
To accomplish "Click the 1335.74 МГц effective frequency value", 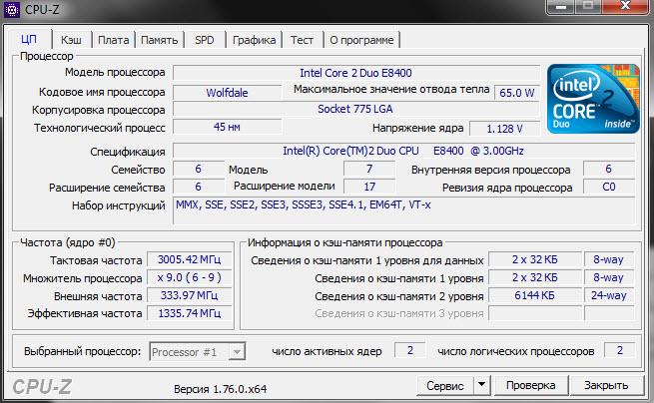I will [190, 313].
